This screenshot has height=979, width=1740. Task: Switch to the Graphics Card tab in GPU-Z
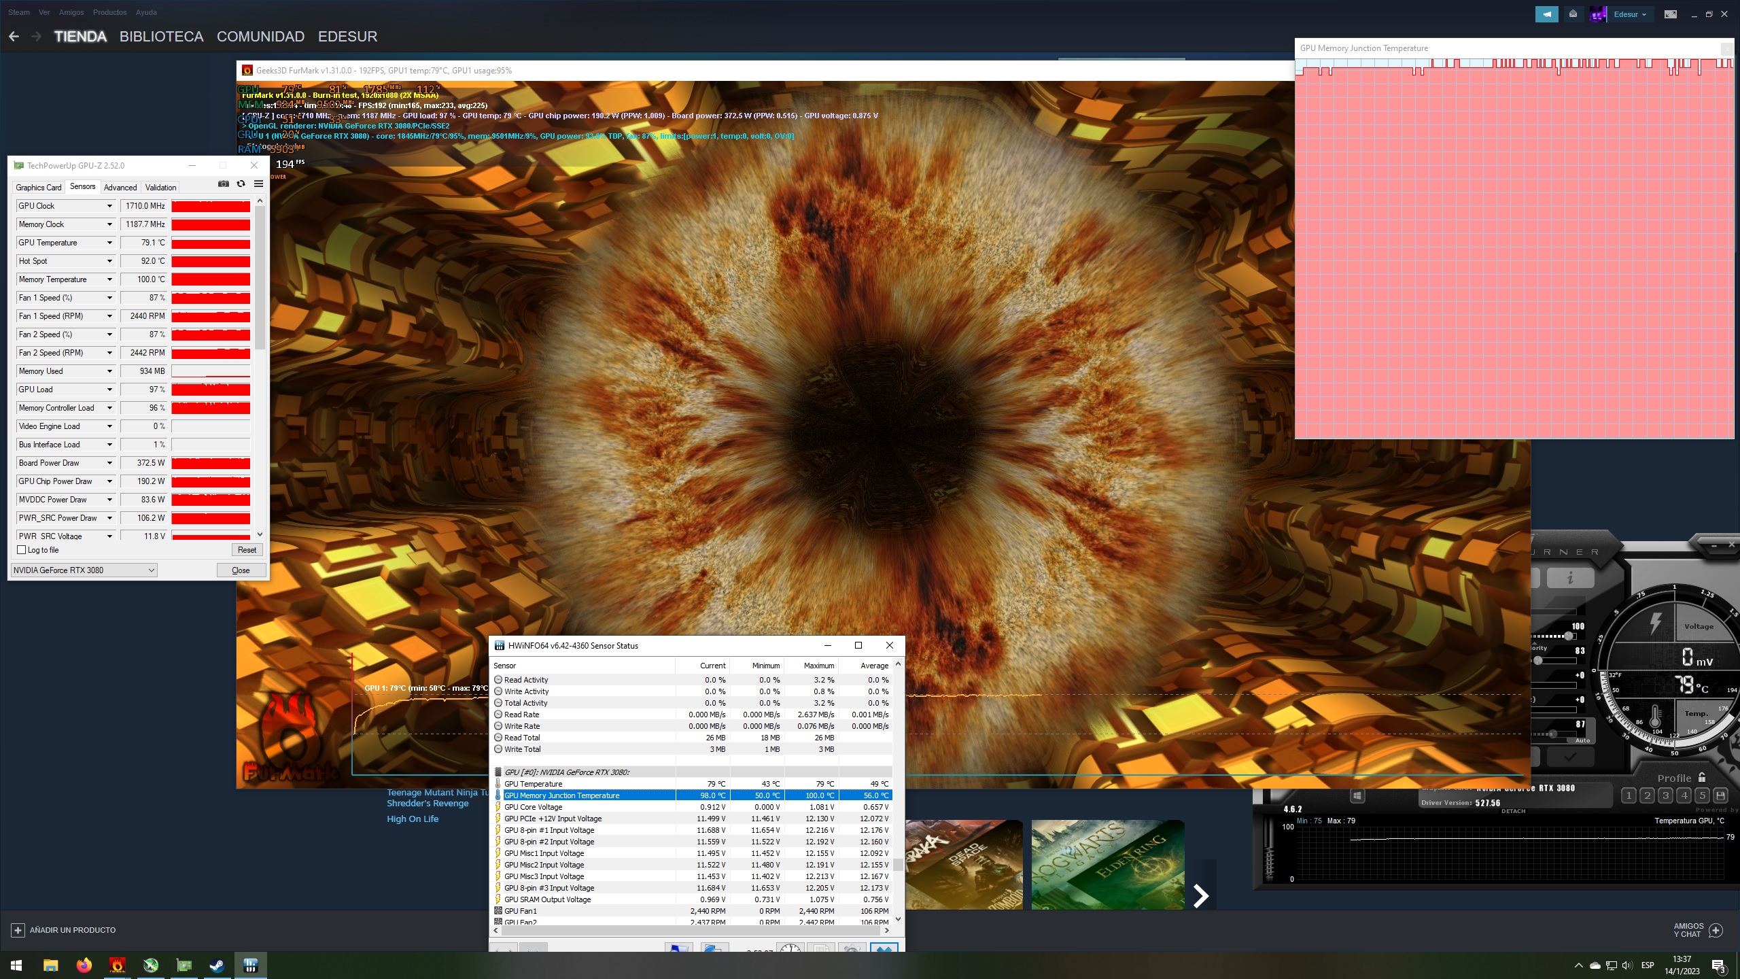tap(38, 187)
